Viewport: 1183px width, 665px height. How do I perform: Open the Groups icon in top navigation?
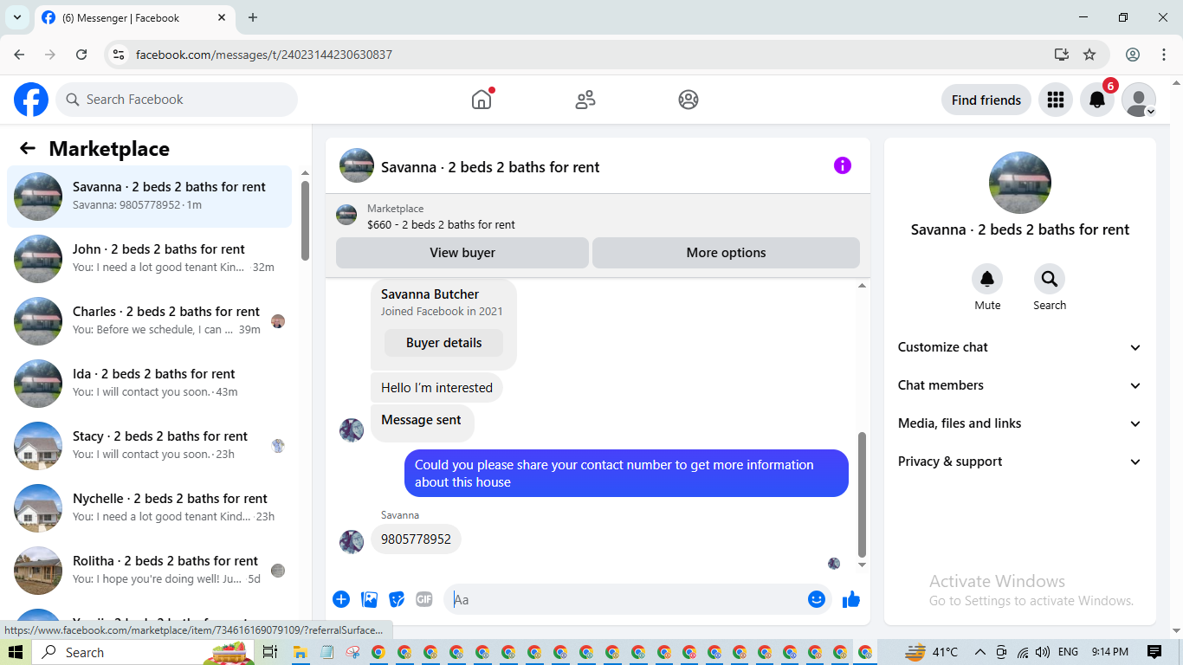(688, 100)
